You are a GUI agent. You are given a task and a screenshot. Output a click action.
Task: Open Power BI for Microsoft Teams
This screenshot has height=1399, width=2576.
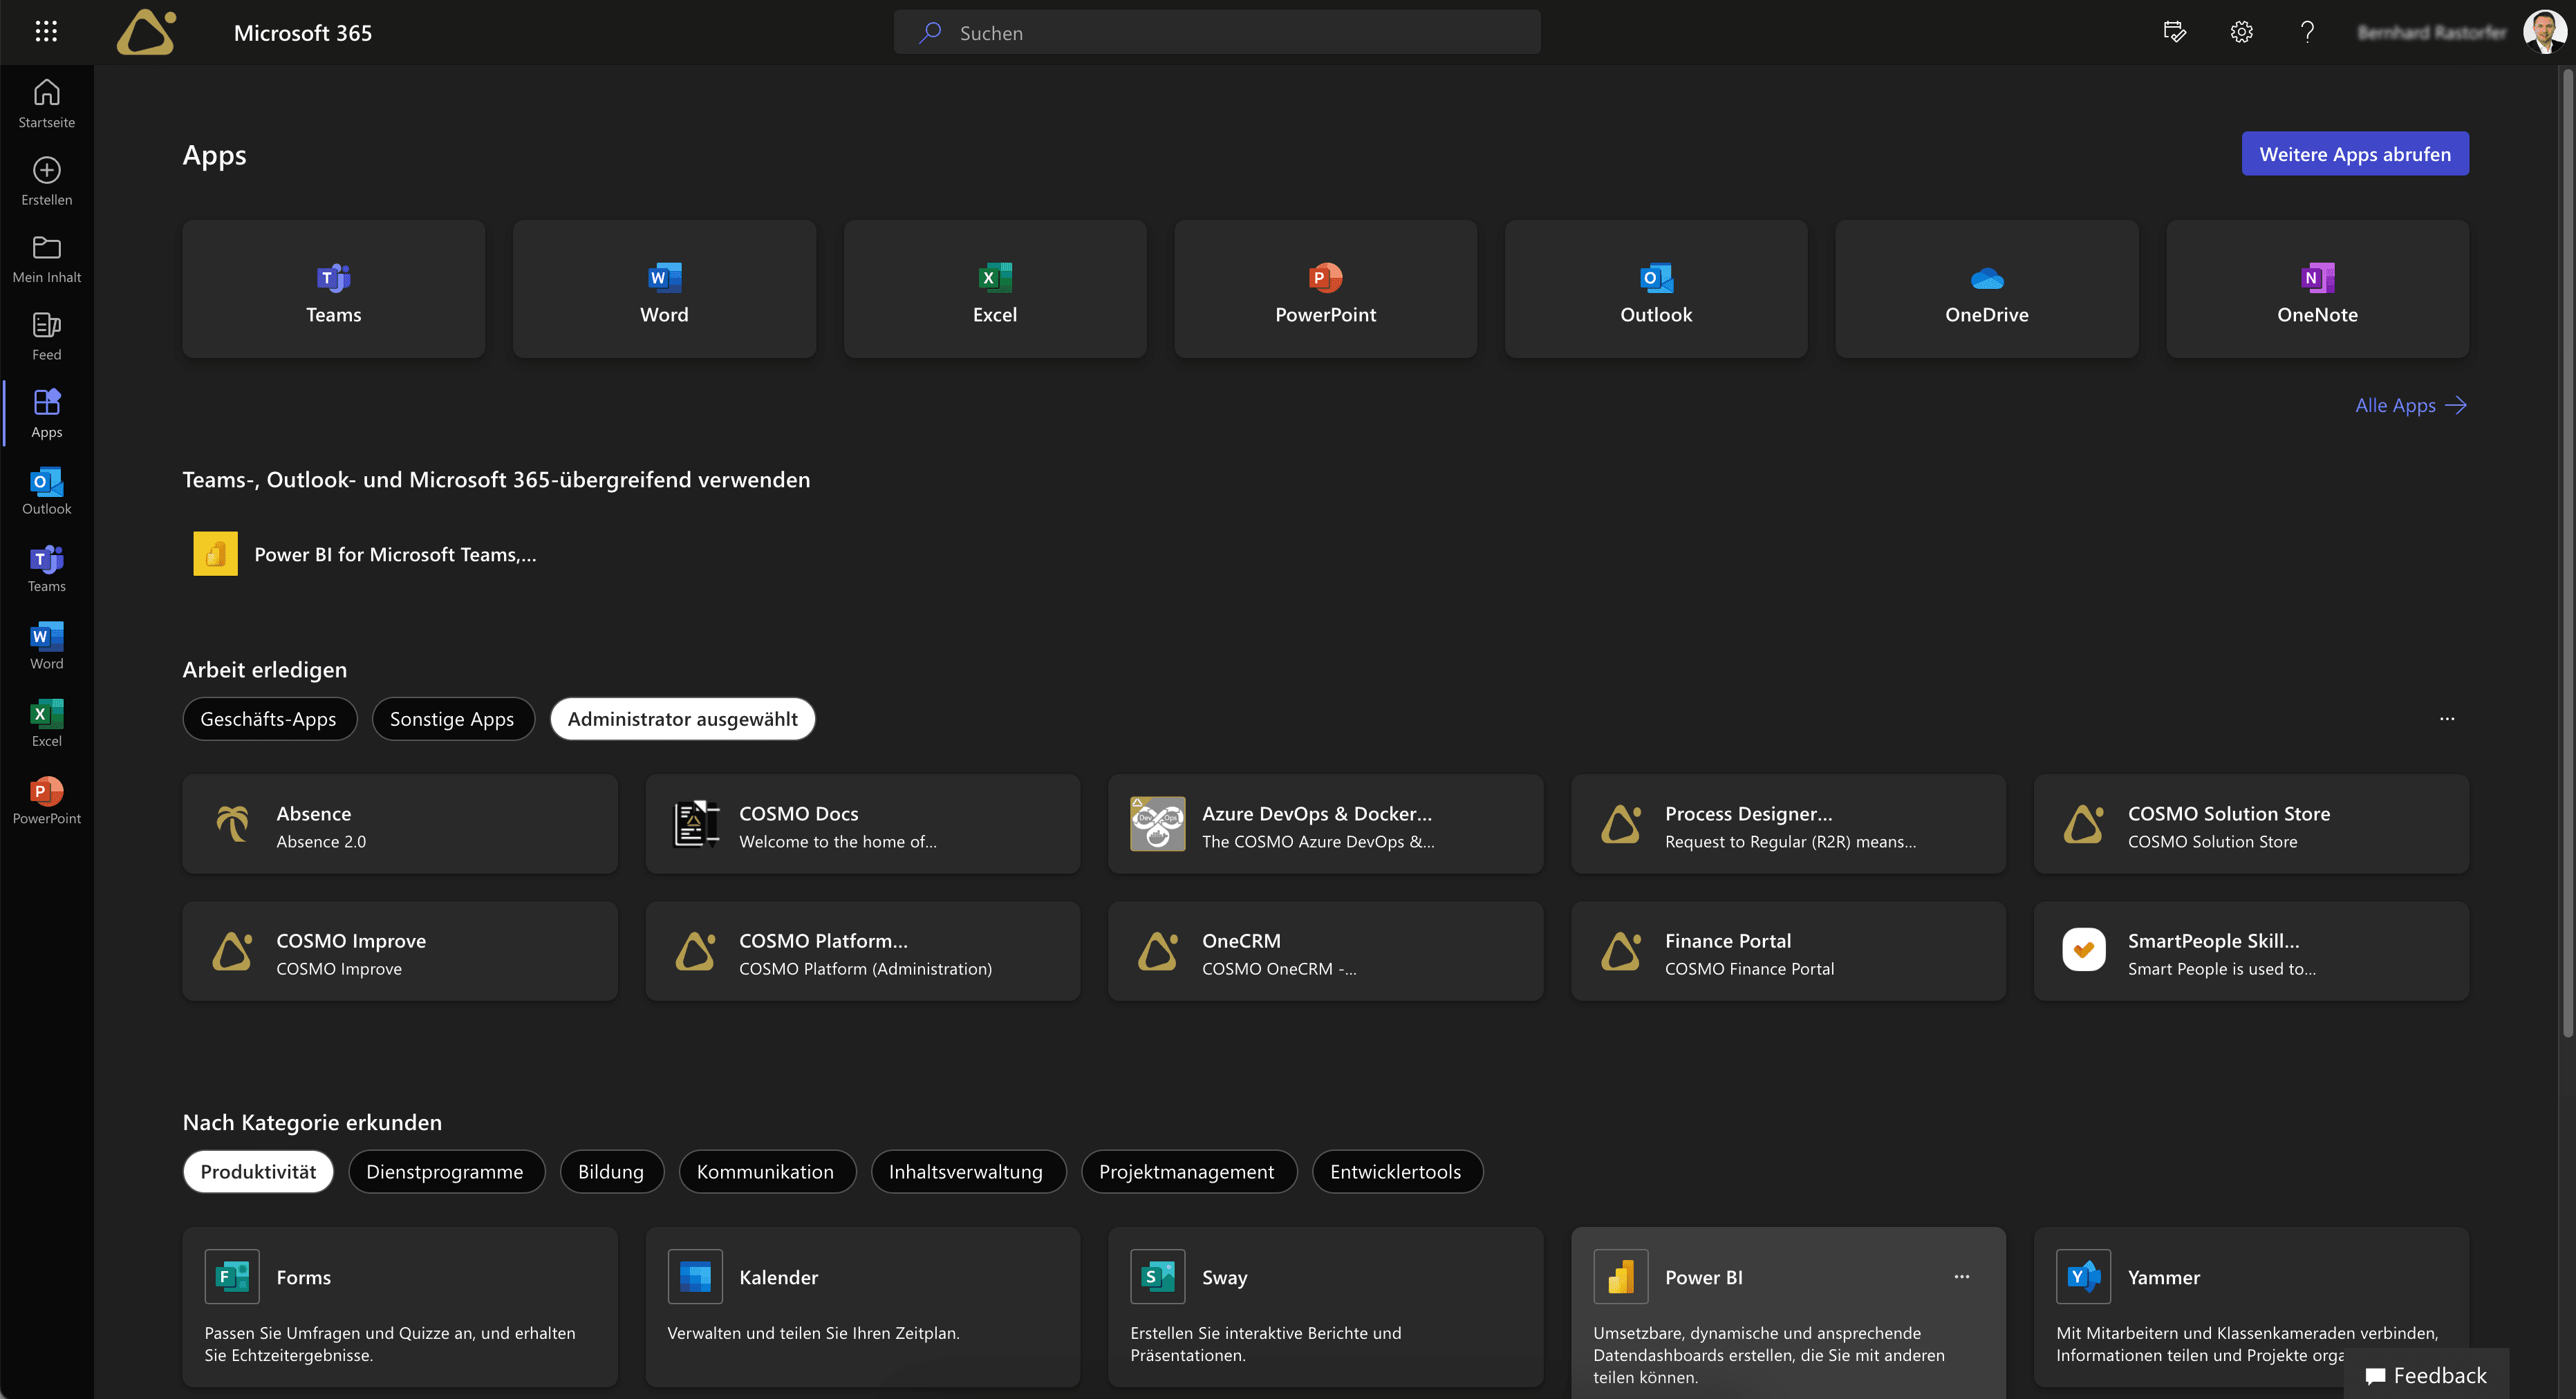click(x=395, y=553)
